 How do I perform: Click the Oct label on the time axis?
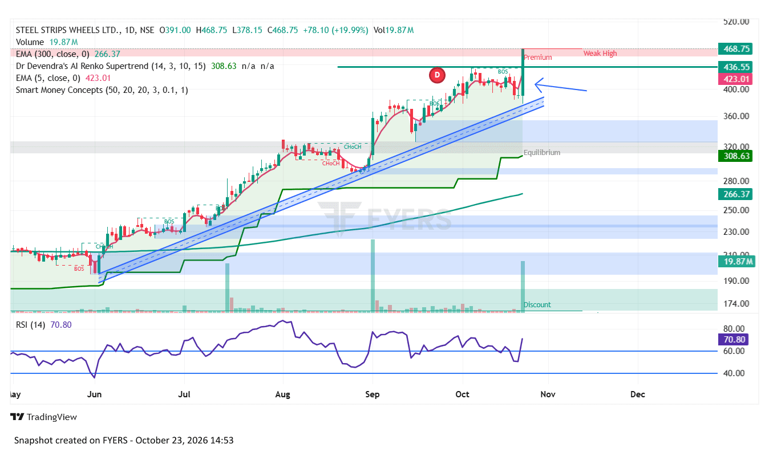point(463,394)
